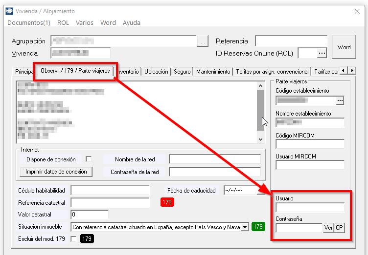
Task: Click the Ver button to show password
Action: coord(328,228)
